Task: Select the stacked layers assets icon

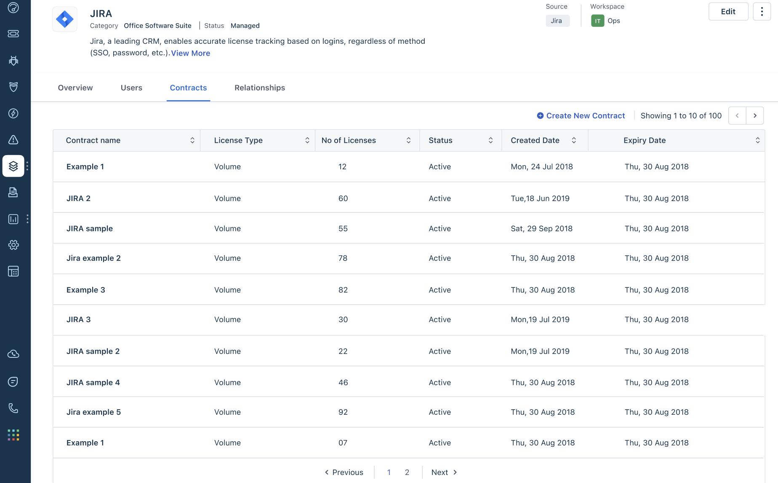Action: click(13, 166)
